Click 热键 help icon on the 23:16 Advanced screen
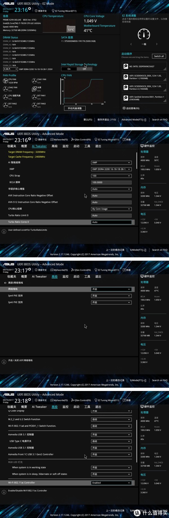 (x=126, y=139)
